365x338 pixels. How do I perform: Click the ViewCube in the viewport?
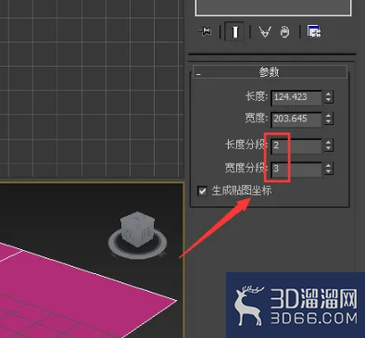tap(137, 229)
